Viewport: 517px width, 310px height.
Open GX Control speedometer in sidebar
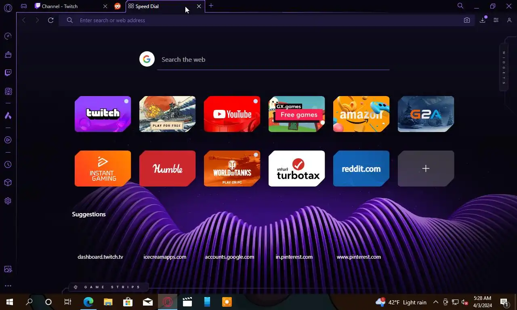click(x=8, y=36)
